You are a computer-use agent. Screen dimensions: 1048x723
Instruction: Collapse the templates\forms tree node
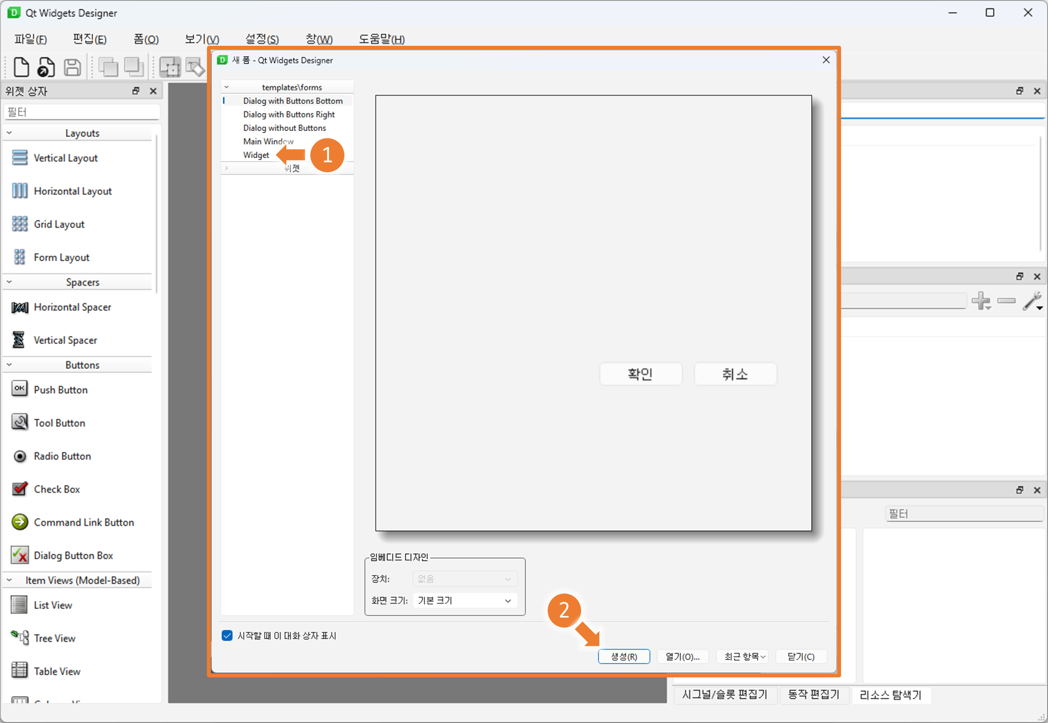[x=226, y=87]
